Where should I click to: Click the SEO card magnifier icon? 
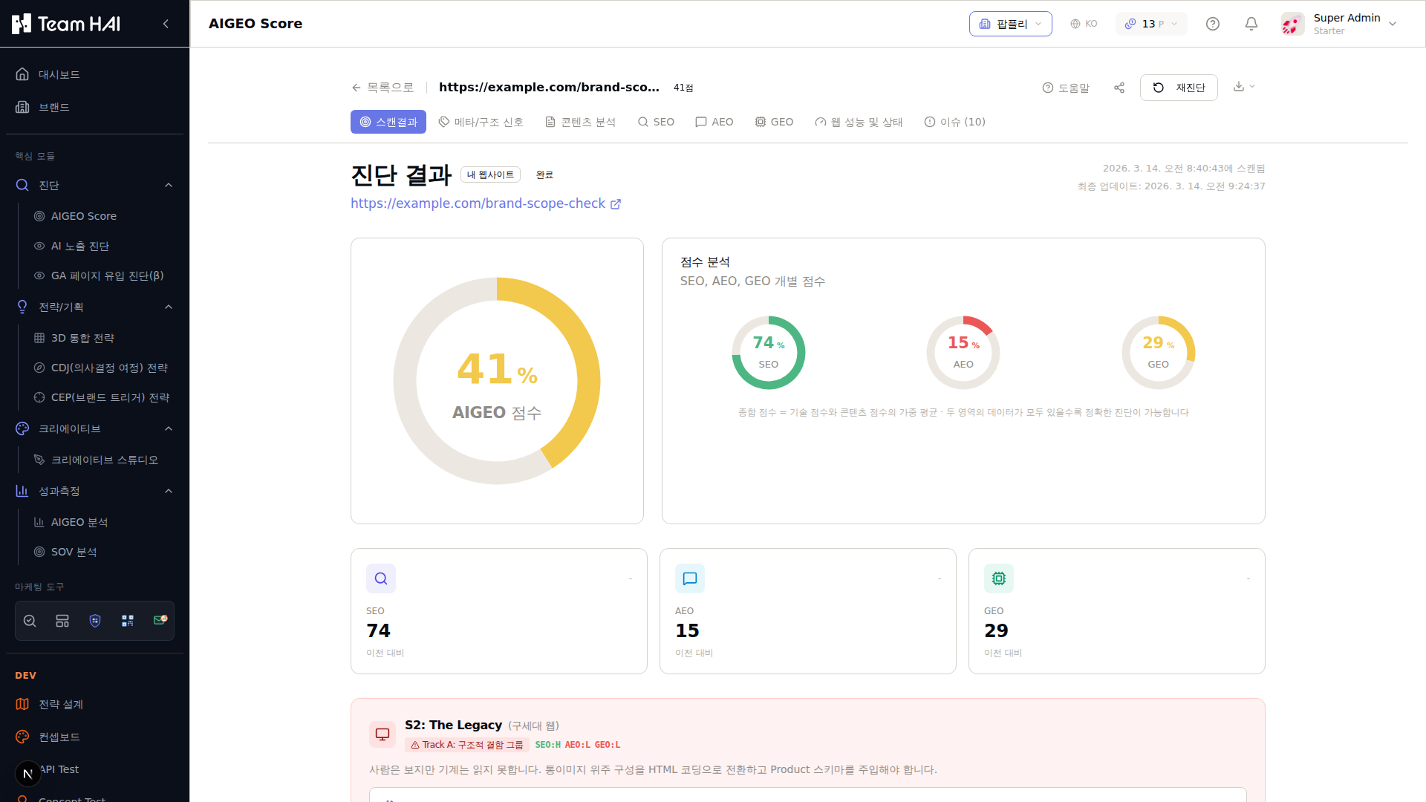click(x=381, y=578)
